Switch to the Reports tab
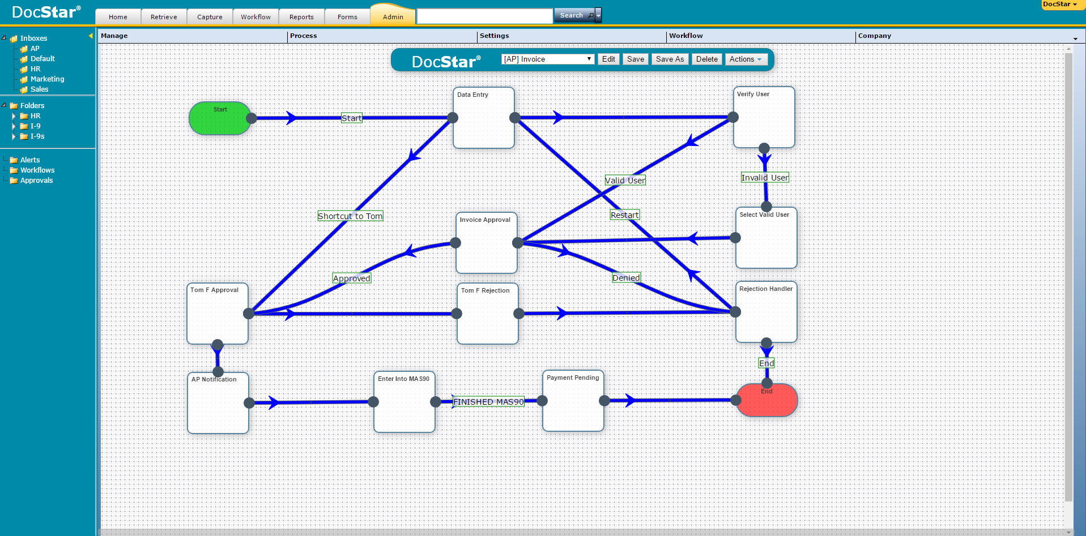 (301, 17)
